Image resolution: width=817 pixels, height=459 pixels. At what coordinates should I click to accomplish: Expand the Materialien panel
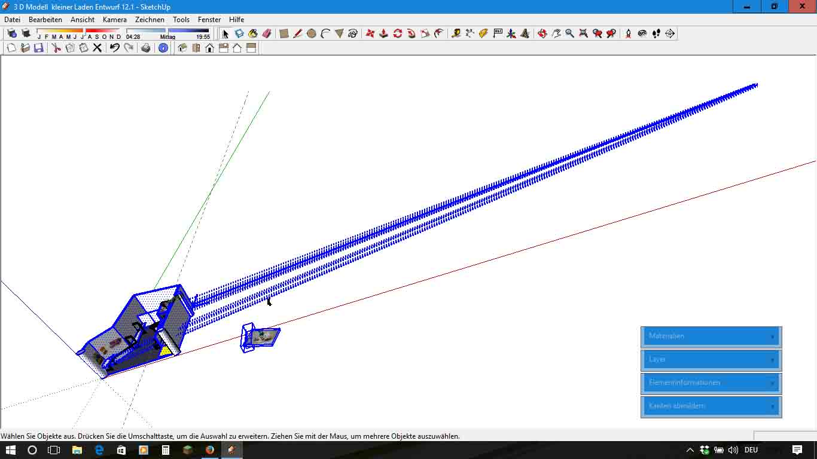click(x=711, y=336)
